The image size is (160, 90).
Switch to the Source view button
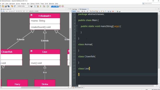click(x=74, y=11)
